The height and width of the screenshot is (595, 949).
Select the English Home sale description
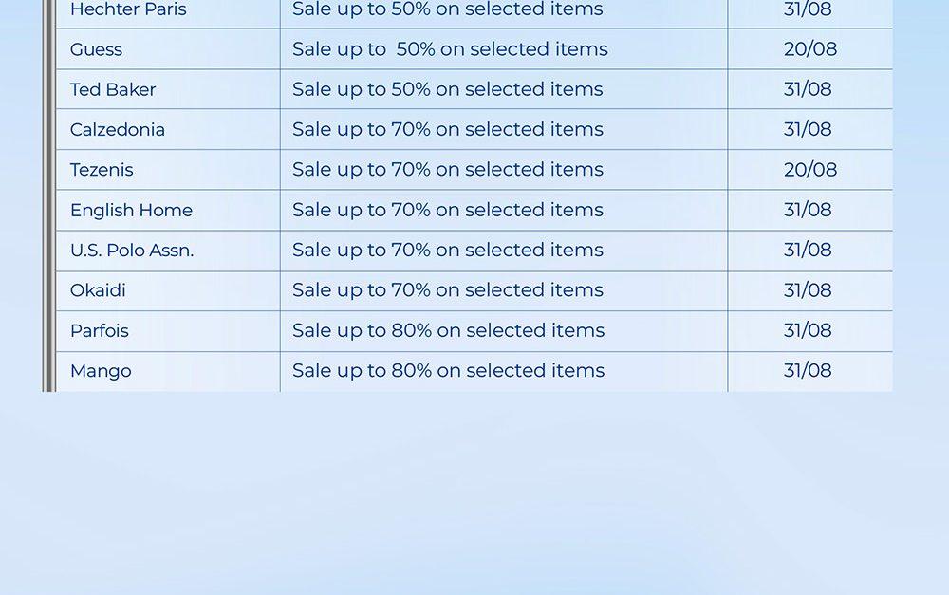[x=447, y=210]
